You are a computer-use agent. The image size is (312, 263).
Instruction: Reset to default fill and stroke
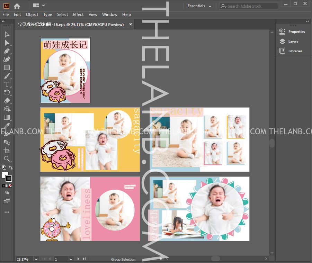3,168
